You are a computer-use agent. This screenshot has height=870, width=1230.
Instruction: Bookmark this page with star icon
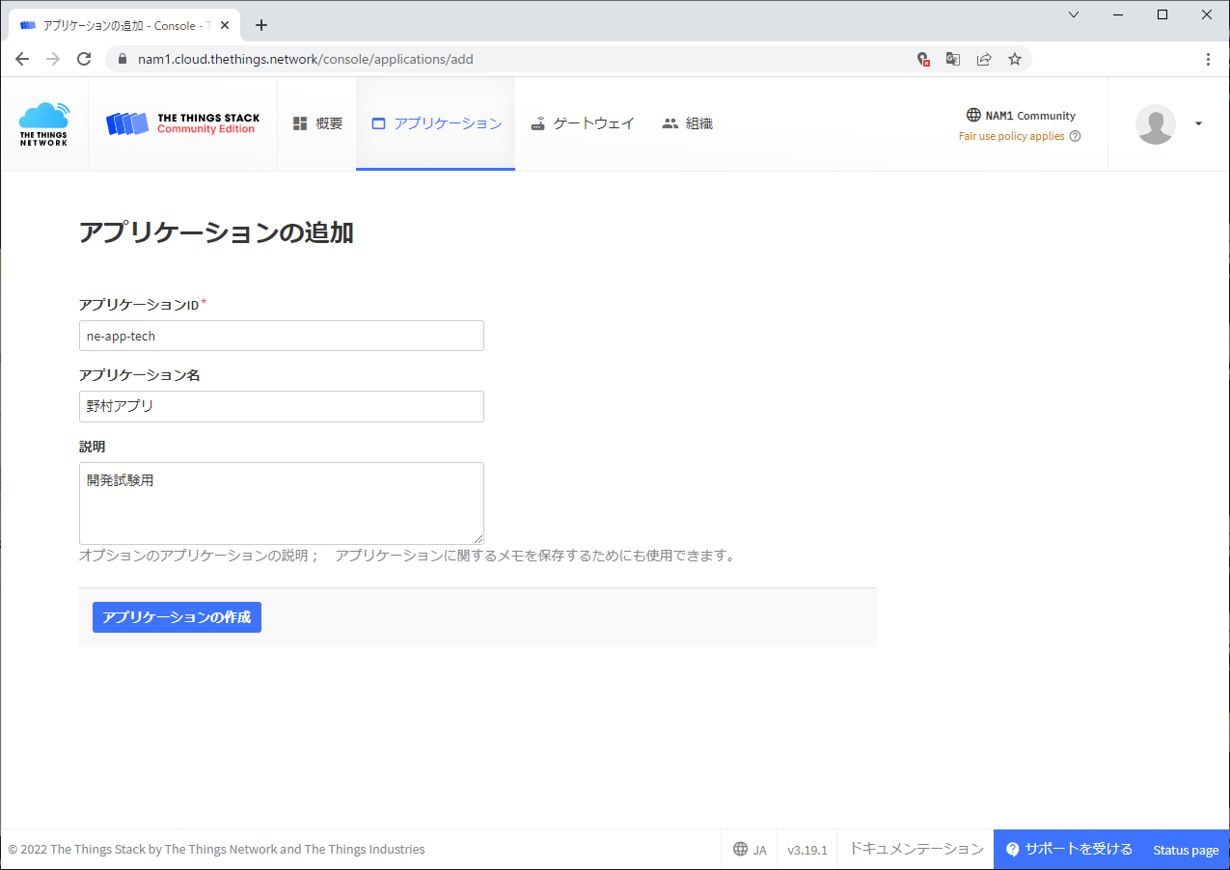[x=1015, y=59]
